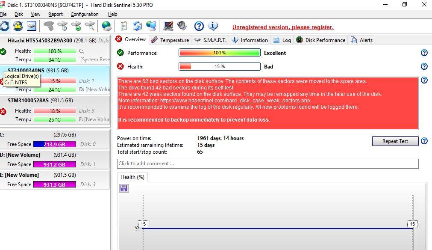432x250 pixels.
Task: Click the Logical Drive(s) C: NTFS tooltip
Action: click(x=21, y=79)
